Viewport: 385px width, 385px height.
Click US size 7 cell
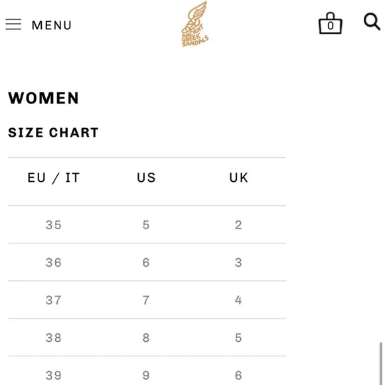(x=146, y=300)
